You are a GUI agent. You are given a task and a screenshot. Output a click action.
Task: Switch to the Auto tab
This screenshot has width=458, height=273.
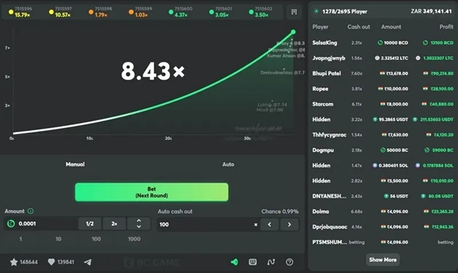coord(228,164)
